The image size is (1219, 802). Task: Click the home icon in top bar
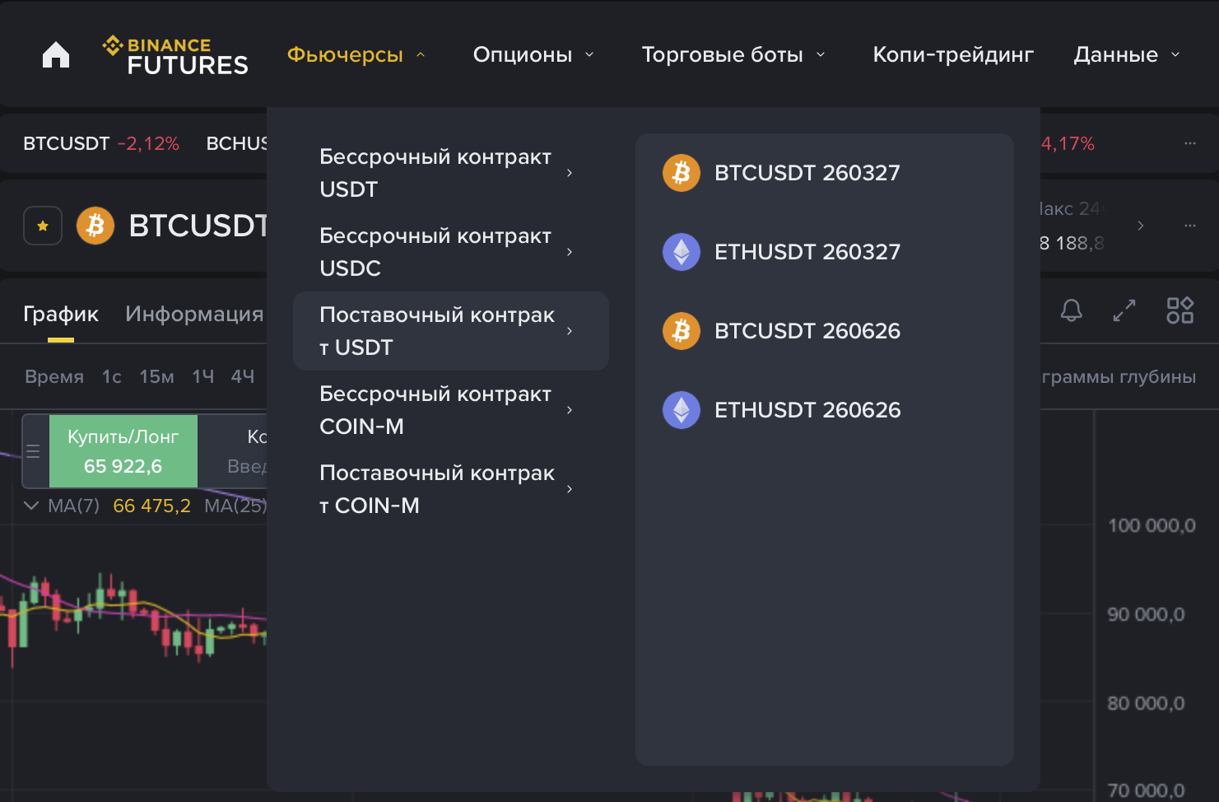[x=55, y=54]
